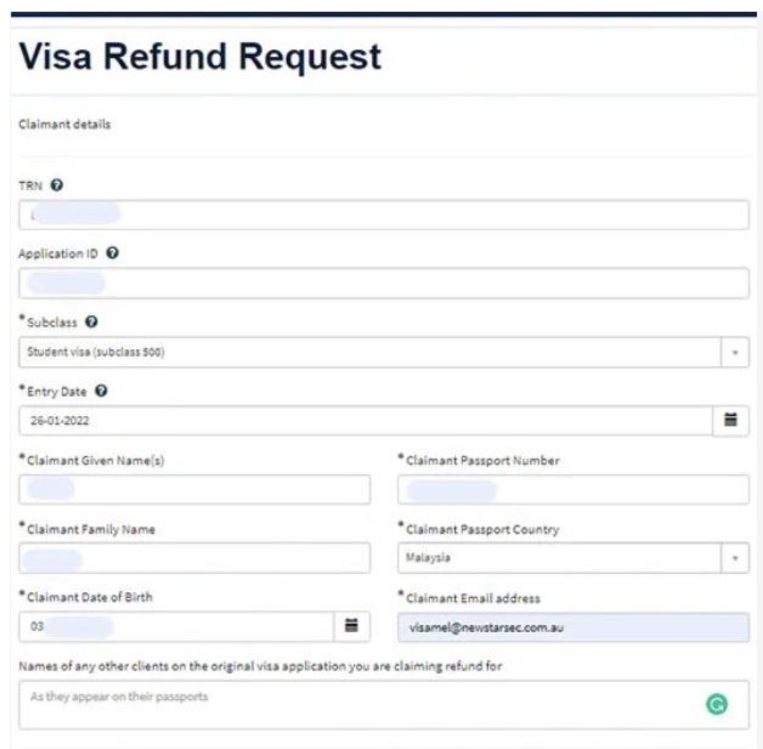Click the Claimant Email address field

click(x=572, y=627)
